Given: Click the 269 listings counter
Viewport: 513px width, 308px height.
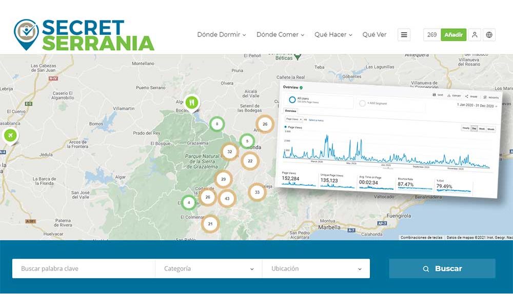Looking at the screenshot, I should [432, 35].
